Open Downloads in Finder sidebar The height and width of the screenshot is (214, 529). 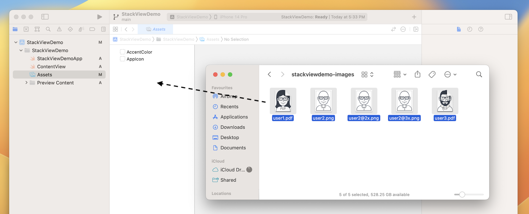(x=233, y=127)
